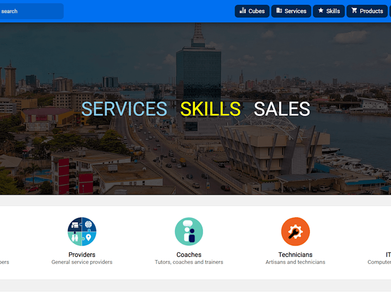Viewport: 391px width, 293px height.
Task: Open the Cubes nav button
Action: 252,11
